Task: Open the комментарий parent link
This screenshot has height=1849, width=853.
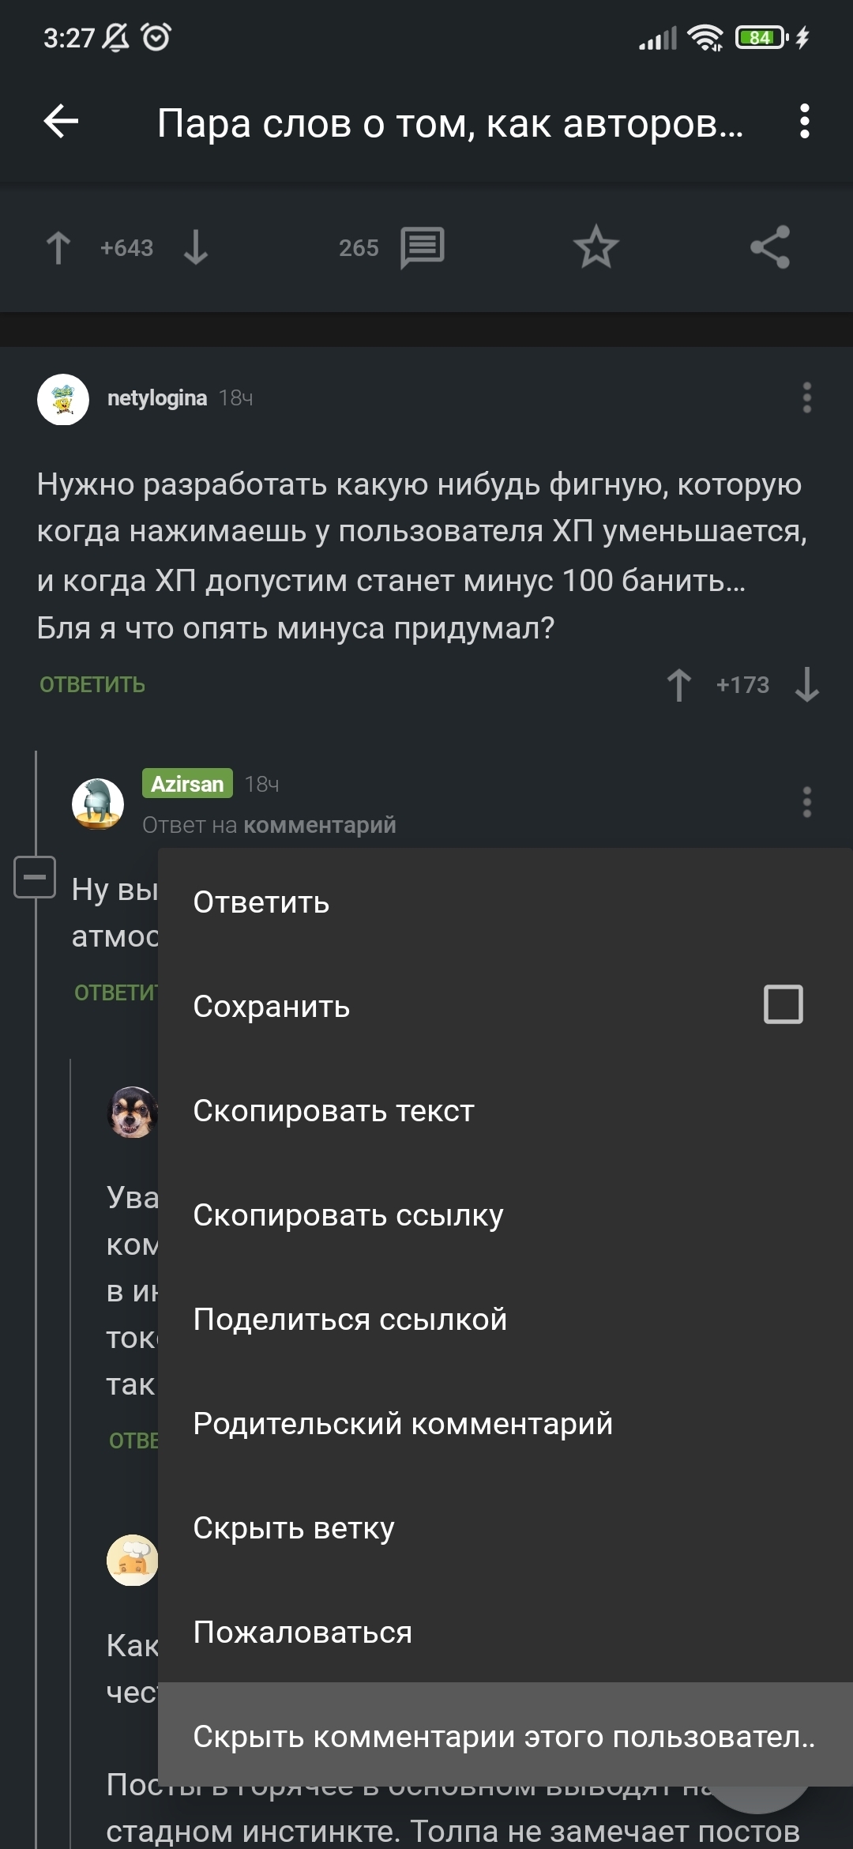Action: (319, 825)
